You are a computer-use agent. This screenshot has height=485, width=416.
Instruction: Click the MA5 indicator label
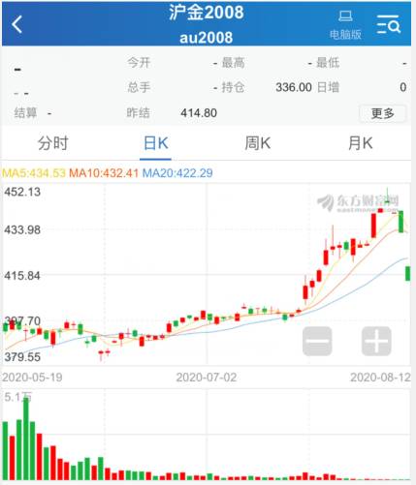(34, 173)
